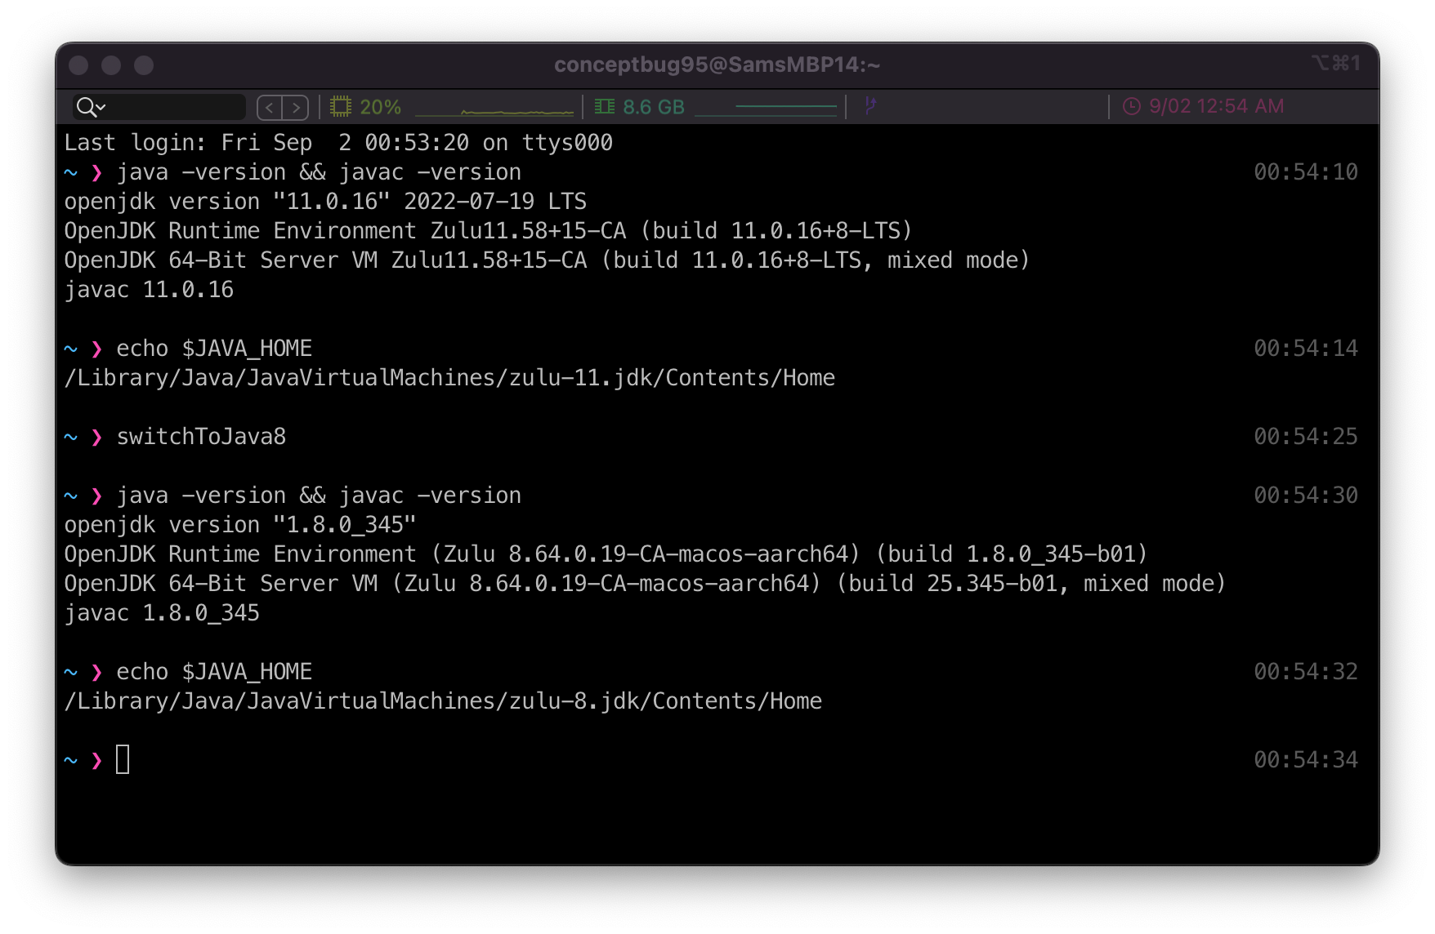Click the 9/02 12:54 AM date text

click(x=1217, y=107)
